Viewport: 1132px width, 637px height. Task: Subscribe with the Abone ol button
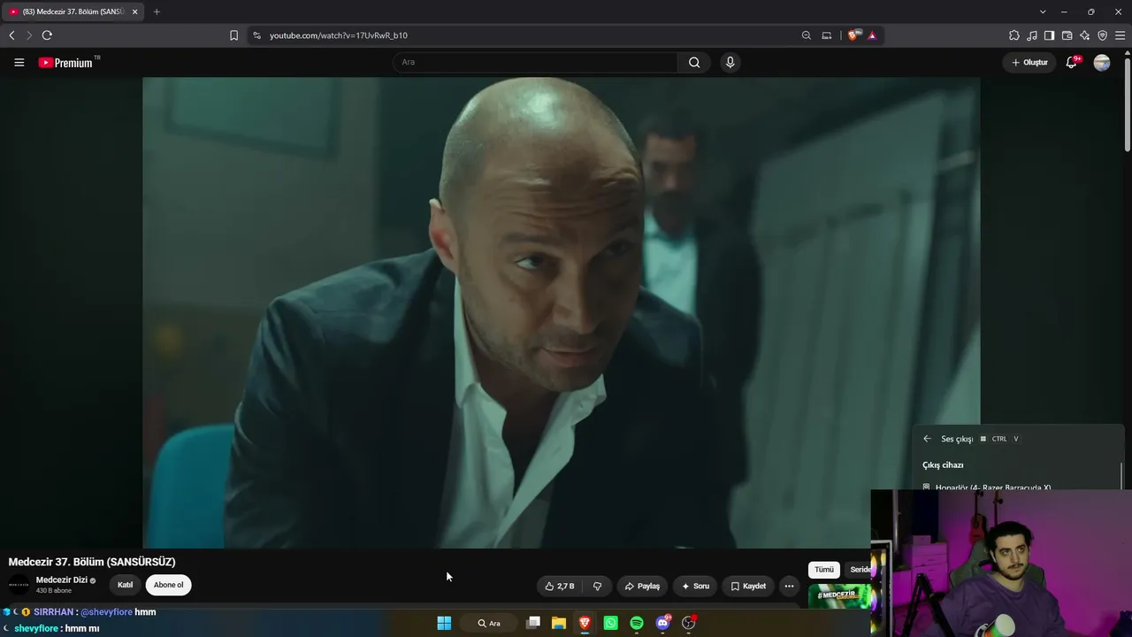coord(169,585)
